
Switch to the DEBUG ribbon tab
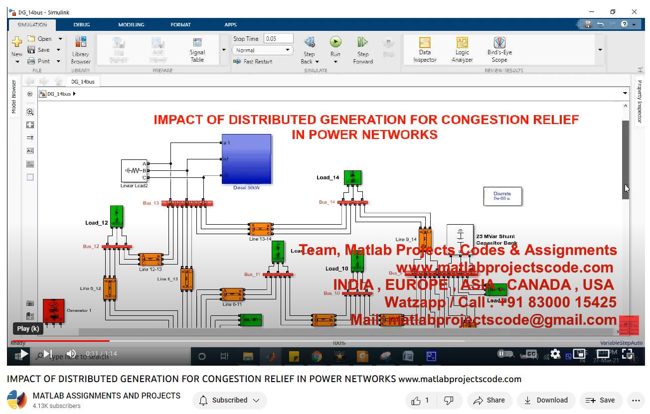click(x=82, y=24)
